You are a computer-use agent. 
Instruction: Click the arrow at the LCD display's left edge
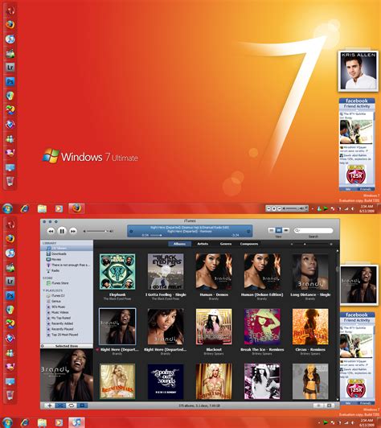pyautogui.click(x=131, y=231)
